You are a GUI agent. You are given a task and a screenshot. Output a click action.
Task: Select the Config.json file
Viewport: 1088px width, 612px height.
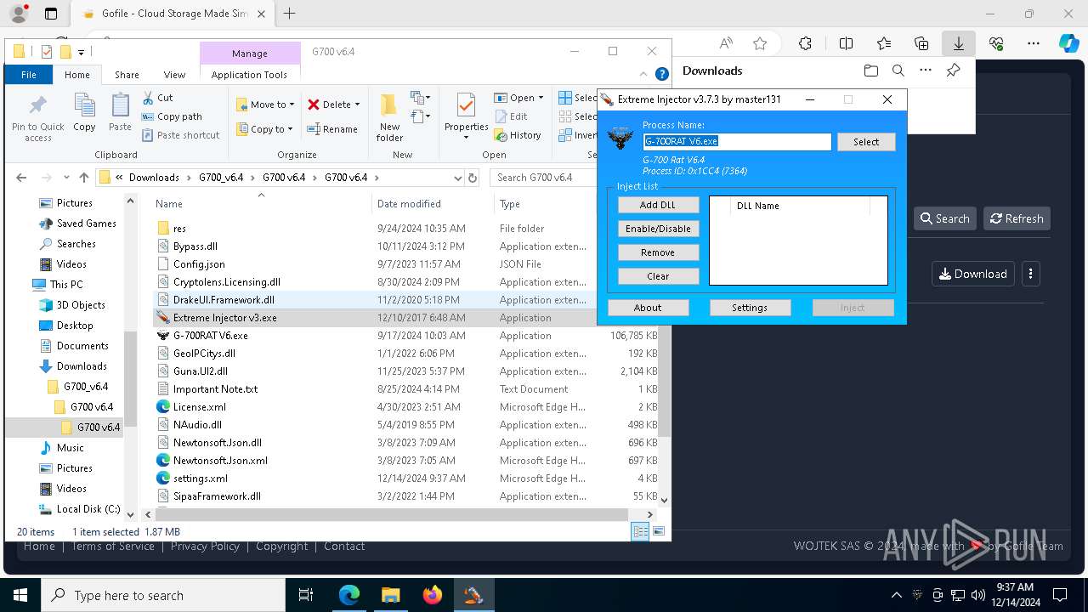coord(199,264)
